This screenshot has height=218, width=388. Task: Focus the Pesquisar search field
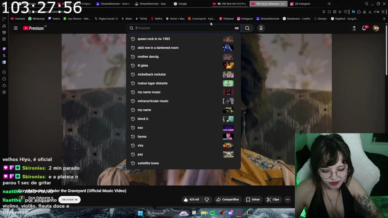coord(183,28)
